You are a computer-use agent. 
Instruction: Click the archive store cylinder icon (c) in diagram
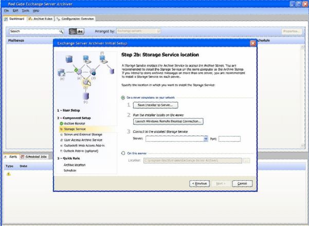pyautogui.click(x=85, y=96)
